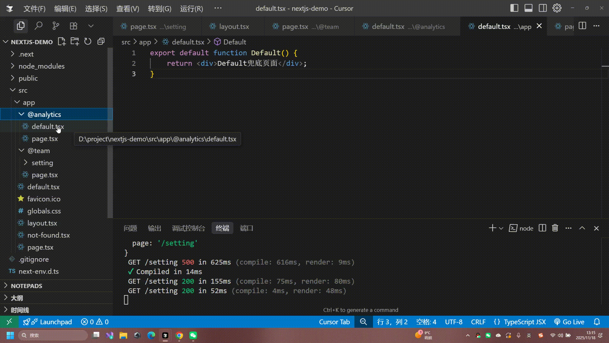Open the Search view in the activity bar
The width and height of the screenshot is (609, 343).
[x=38, y=26]
